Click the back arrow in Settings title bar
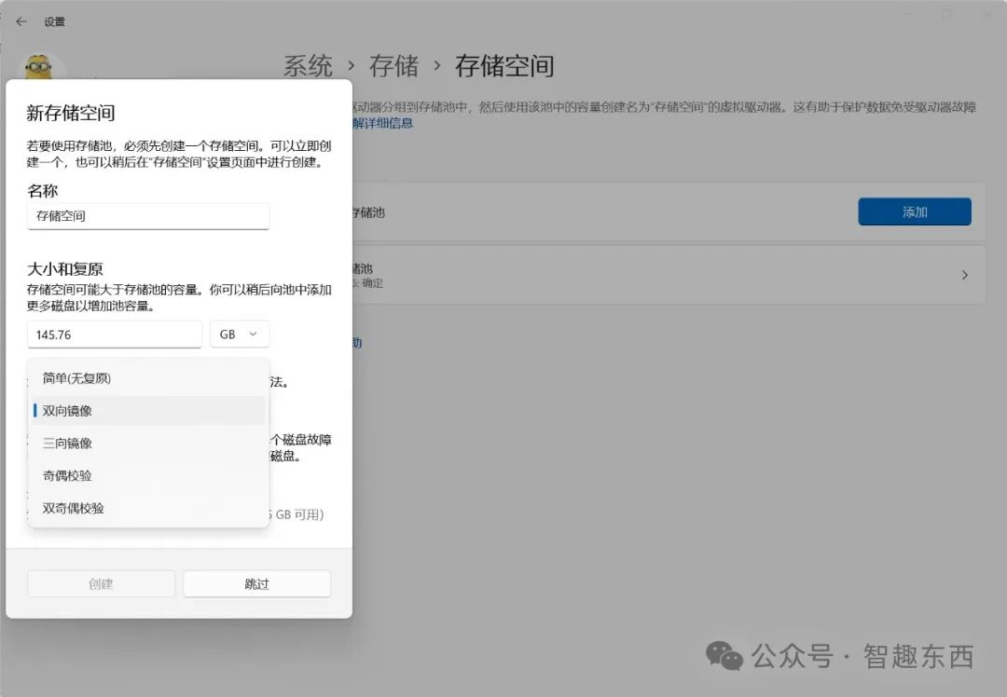 coord(21,20)
